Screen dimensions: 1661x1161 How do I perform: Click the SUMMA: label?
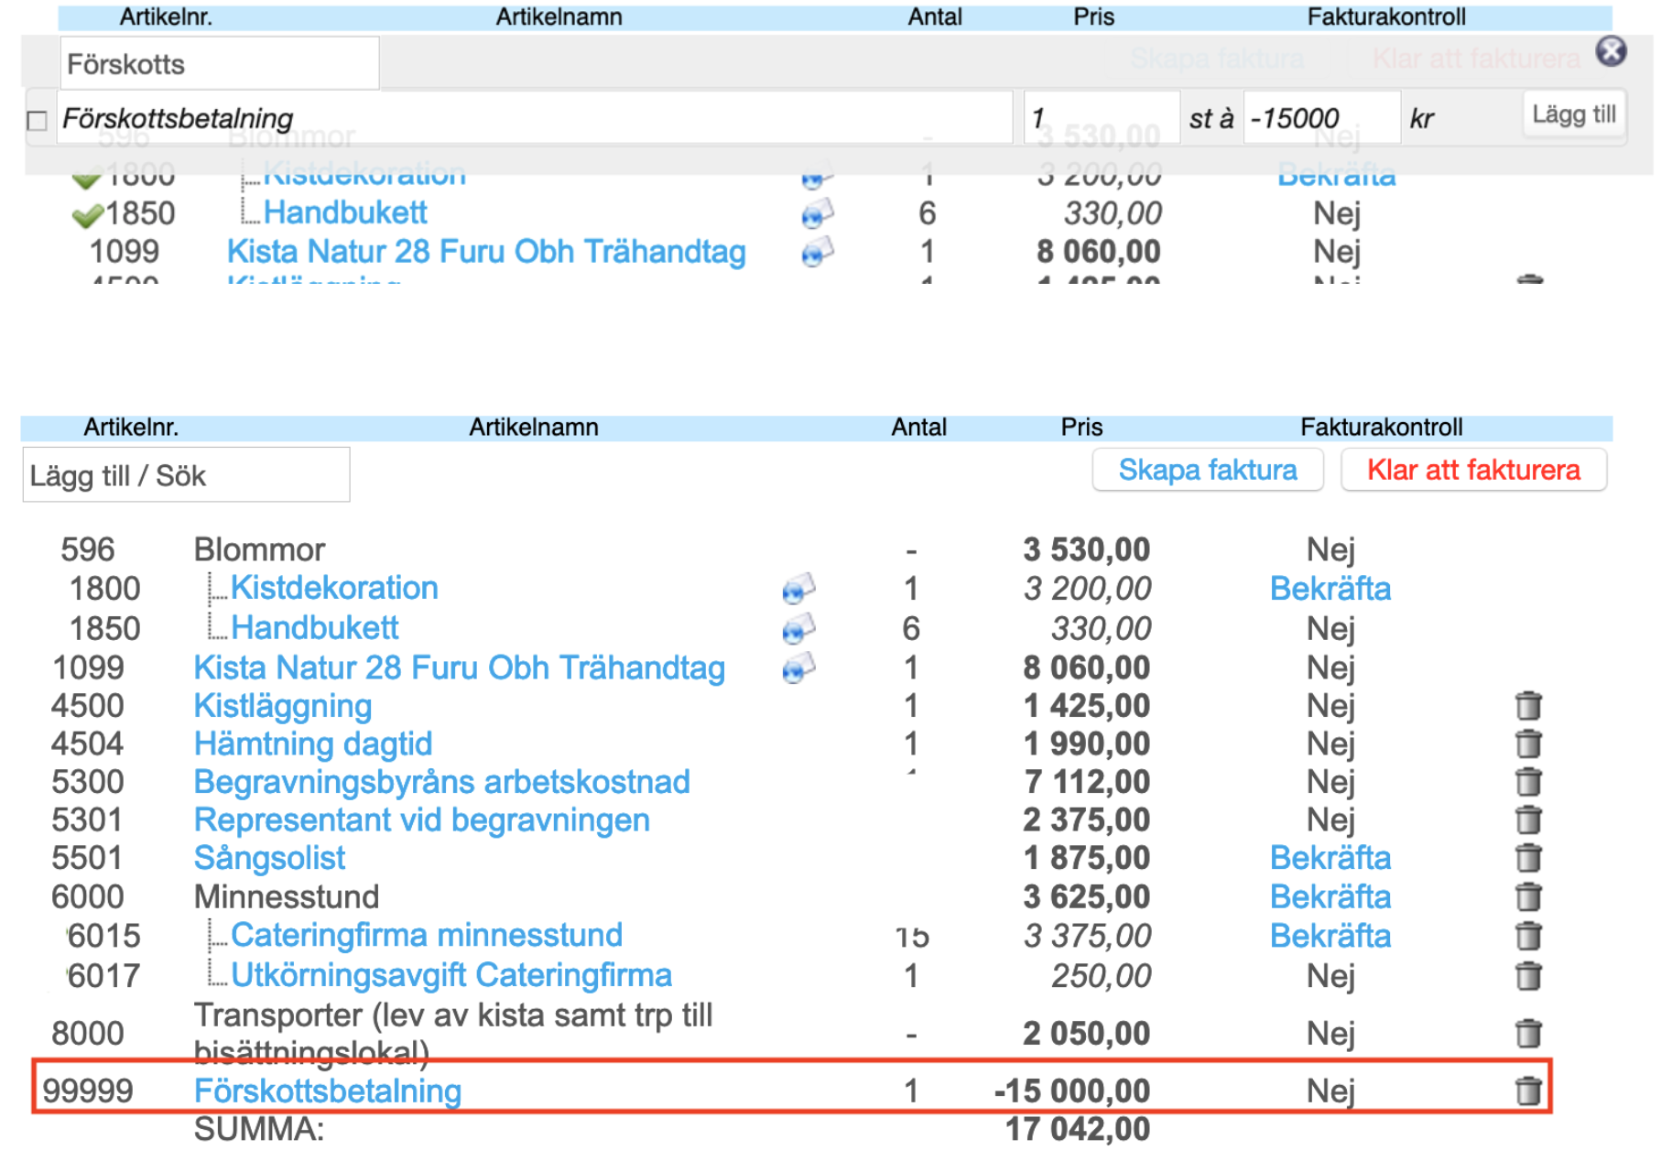pos(259,1130)
